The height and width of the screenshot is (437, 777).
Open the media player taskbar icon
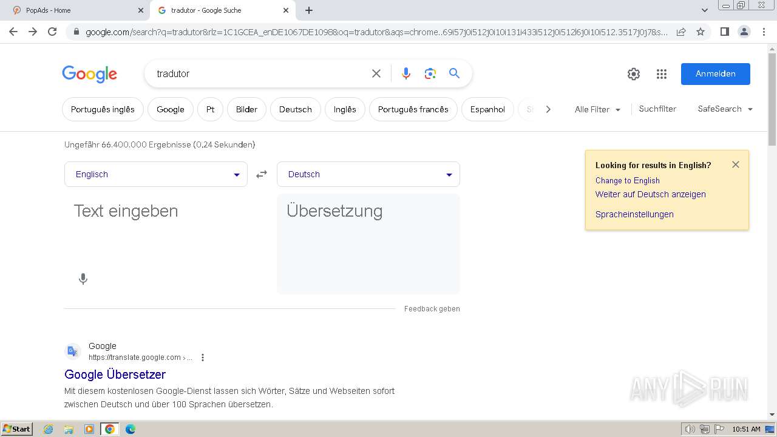point(89,429)
